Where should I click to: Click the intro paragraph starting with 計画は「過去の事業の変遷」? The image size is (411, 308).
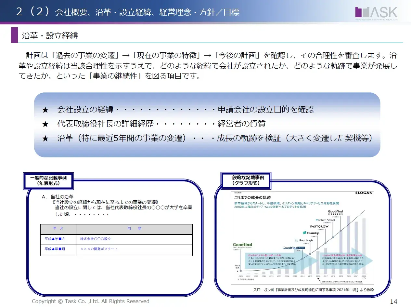coord(208,66)
